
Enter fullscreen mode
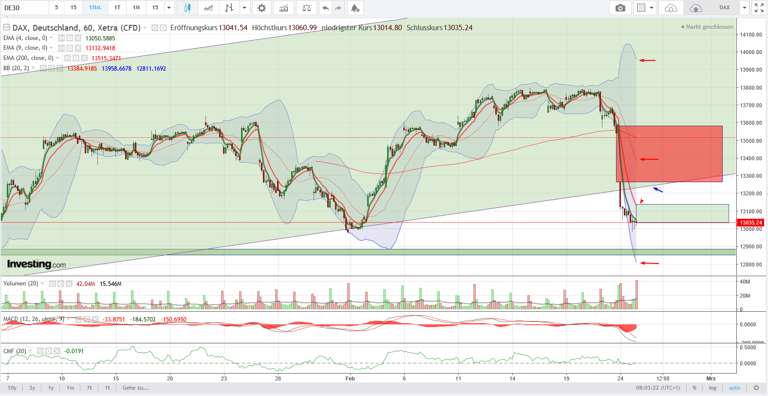pos(759,8)
